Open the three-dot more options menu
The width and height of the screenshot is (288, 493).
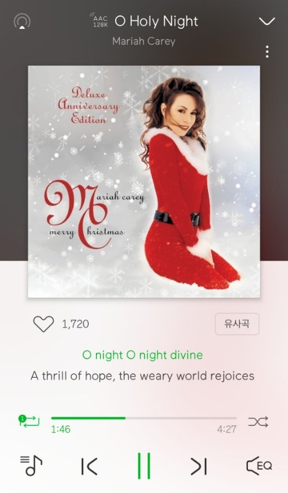[267, 52]
